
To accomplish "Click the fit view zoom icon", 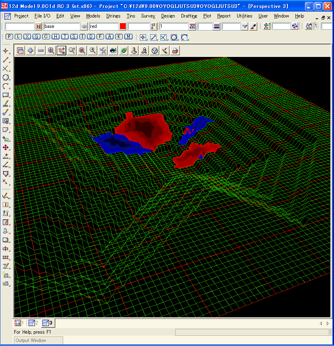I will 51,51.
